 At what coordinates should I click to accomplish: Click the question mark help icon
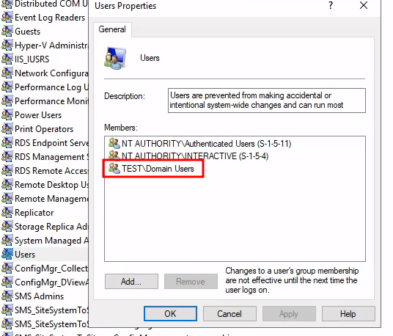(x=331, y=5)
